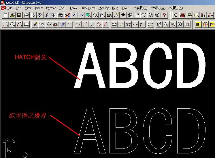Open the Dimension menu
This screenshot has width=215, height=158.
88,8
